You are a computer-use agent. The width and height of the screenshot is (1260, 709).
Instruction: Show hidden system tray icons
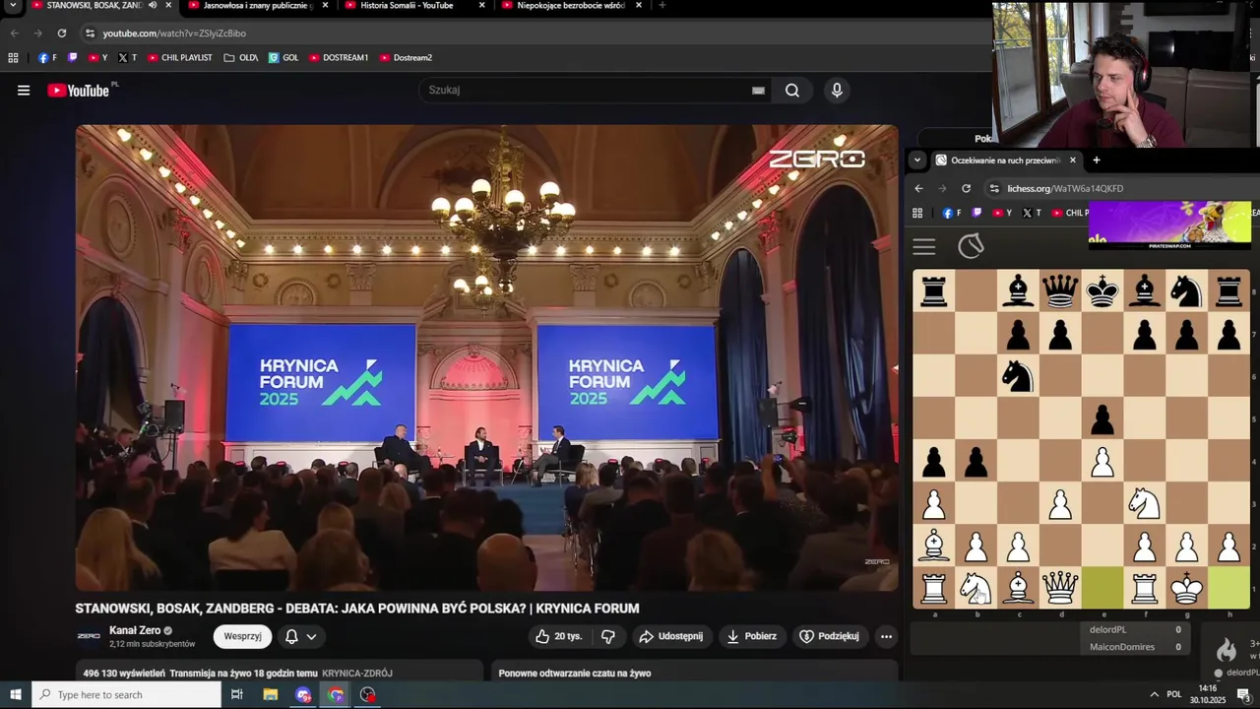click(x=1154, y=695)
